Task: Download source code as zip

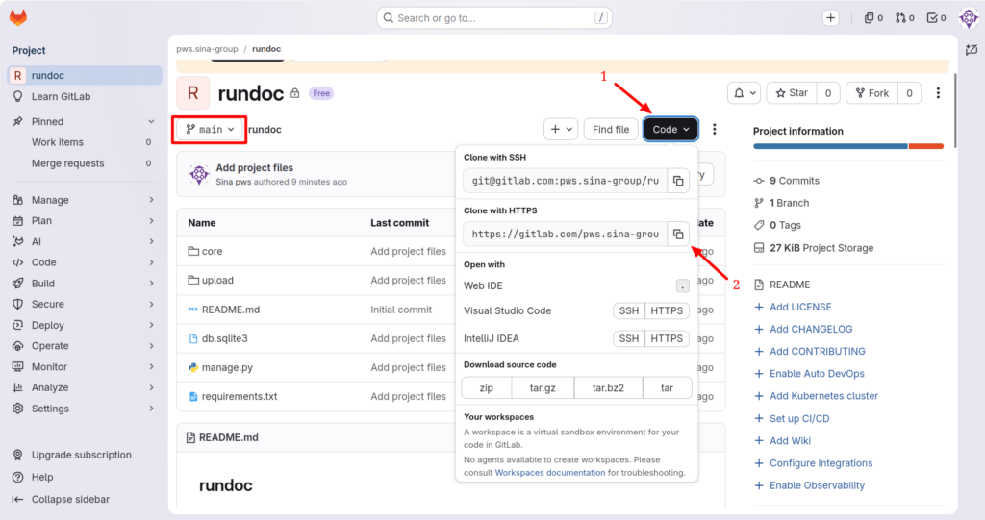Action: pos(486,388)
